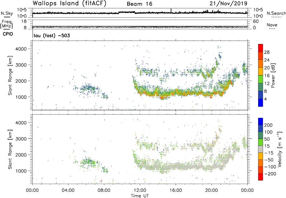
Task: Pick the red top segment of the power colorbar
Action: pos(261,48)
